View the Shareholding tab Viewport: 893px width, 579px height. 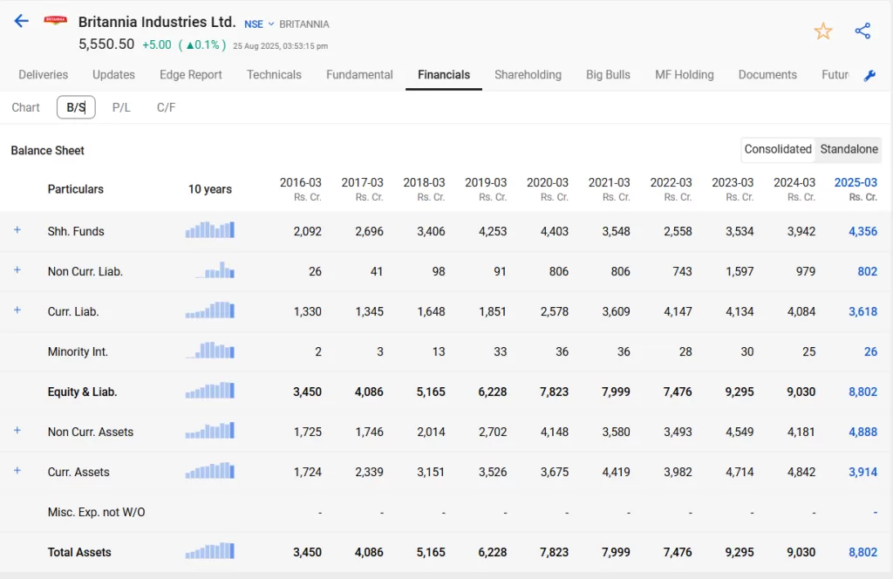[528, 75]
